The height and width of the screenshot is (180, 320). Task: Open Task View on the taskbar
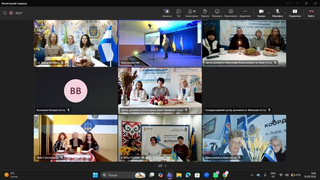pos(151,175)
